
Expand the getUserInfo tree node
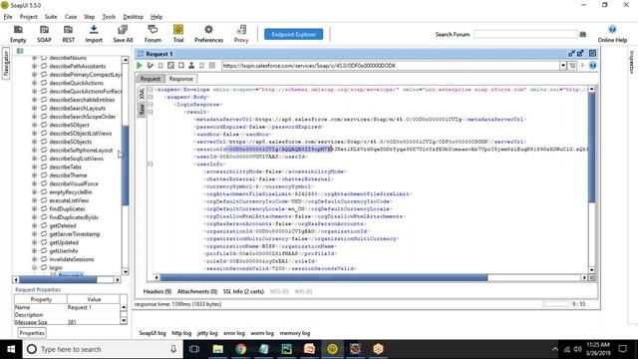click(34, 250)
